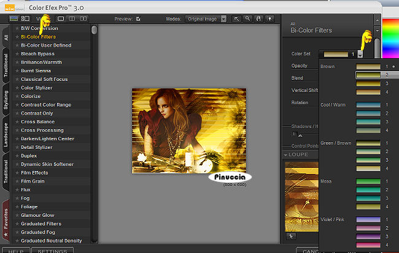Switch to filter list with thumbnails layout
Viewport: 399px width, 253px height.
[x=25, y=18]
